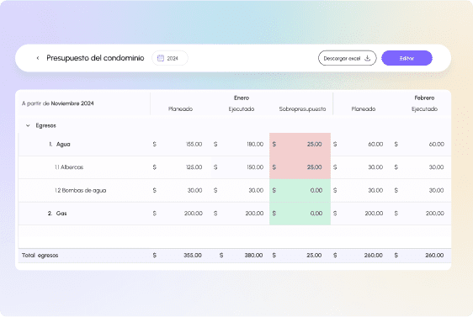Download the budget with Descargar excel
The image size is (473, 317).
(348, 58)
